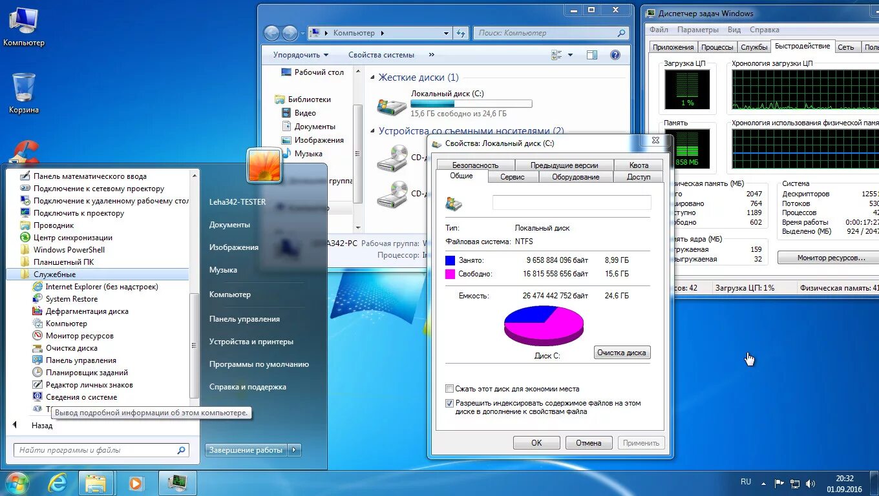
Task: Click the volume speaker tray icon
Action: pyautogui.click(x=810, y=483)
